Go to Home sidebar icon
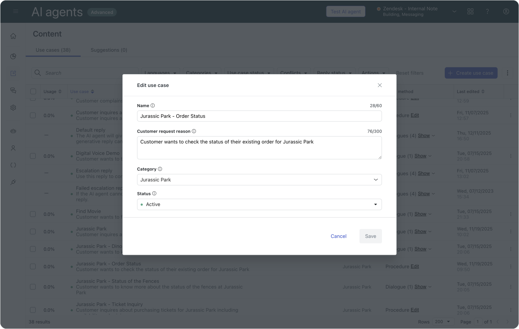Screen dimensions: 519x329 pyautogui.click(x=13, y=36)
